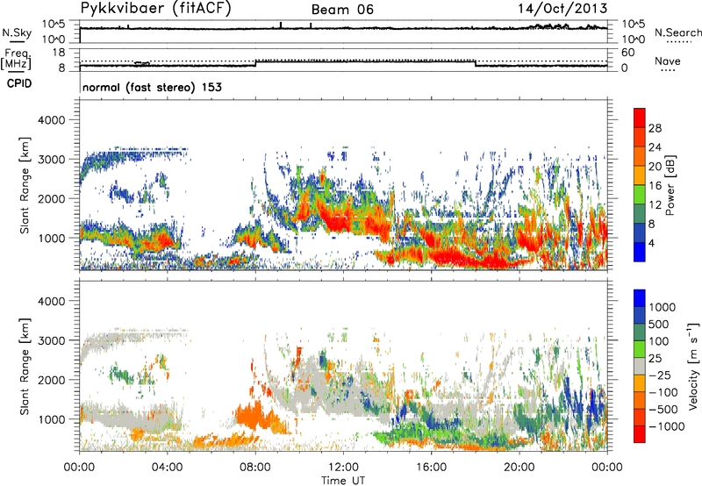Click the -1000 tick on Velocity colorbar

667,426
